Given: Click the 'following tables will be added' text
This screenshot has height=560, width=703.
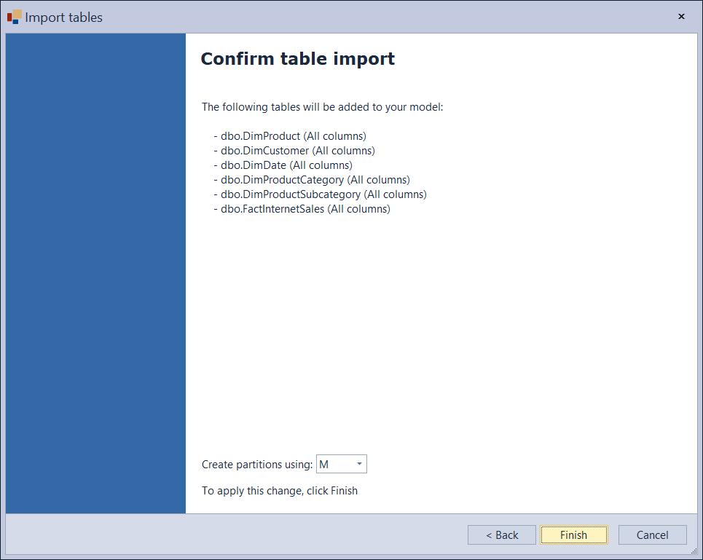Looking at the screenshot, I should (322, 107).
